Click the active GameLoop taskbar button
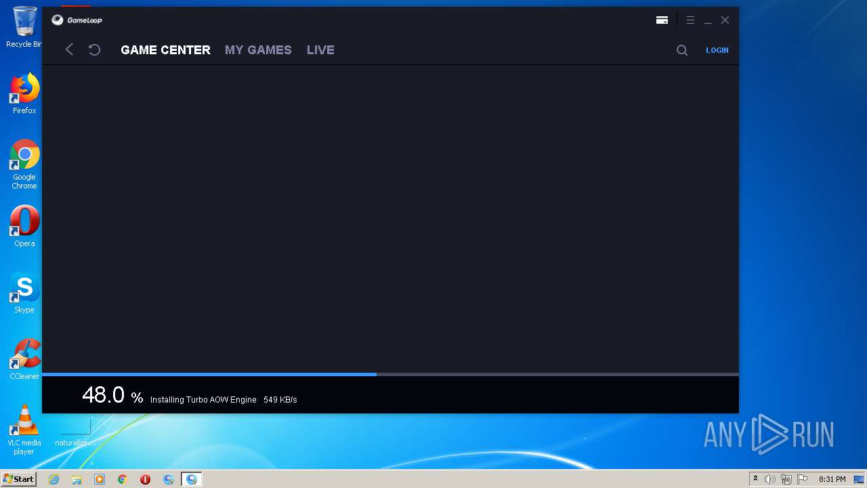The width and height of the screenshot is (867, 488). pyautogui.click(x=192, y=479)
